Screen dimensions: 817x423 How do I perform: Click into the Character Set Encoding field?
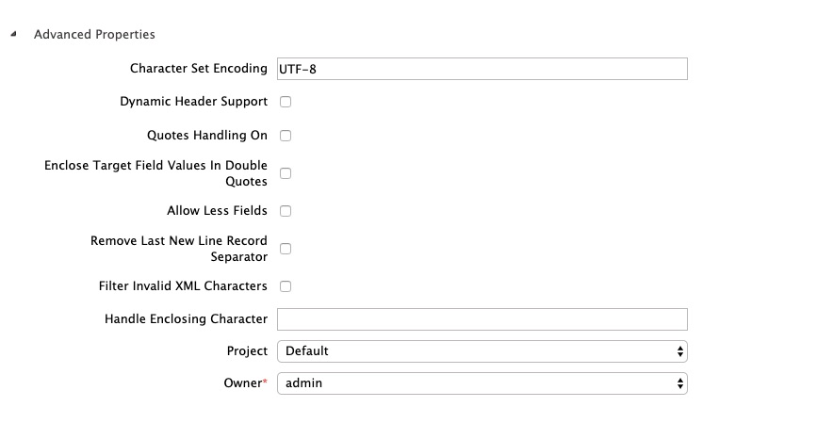coord(482,69)
